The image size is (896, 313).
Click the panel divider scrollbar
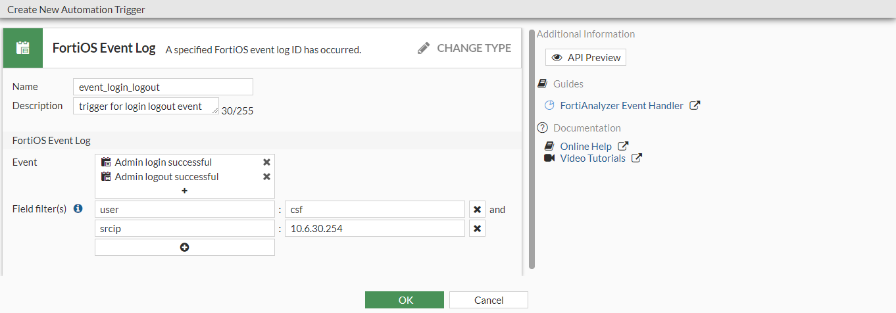pos(532,149)
